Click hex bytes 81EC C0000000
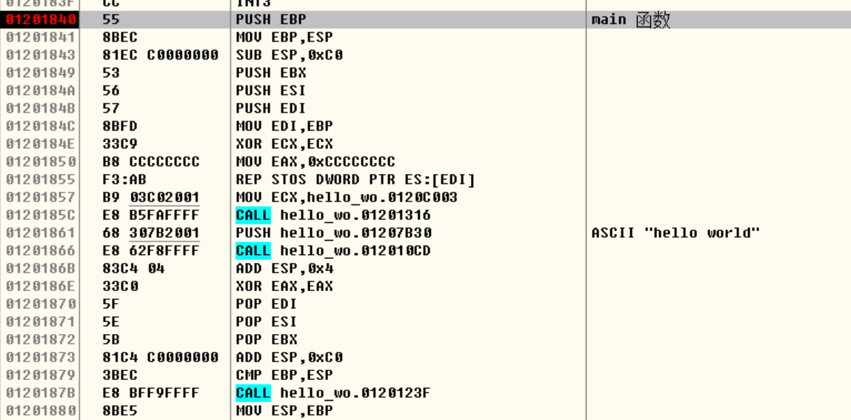The height and width of the screenshot is (420, 851). [x=160, y=56]
